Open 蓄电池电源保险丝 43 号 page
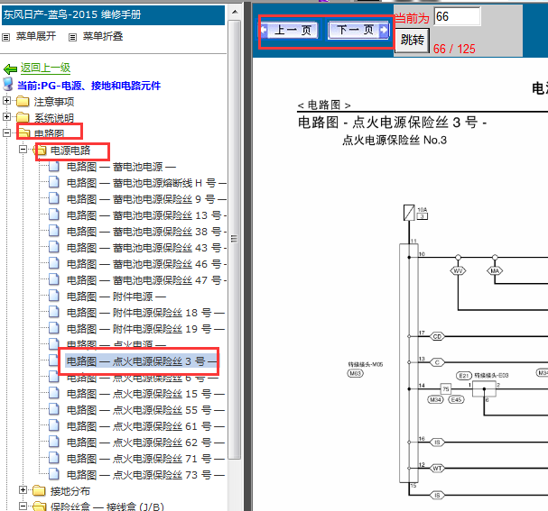This screenshot has width=548, height=511. coord(146,248)
